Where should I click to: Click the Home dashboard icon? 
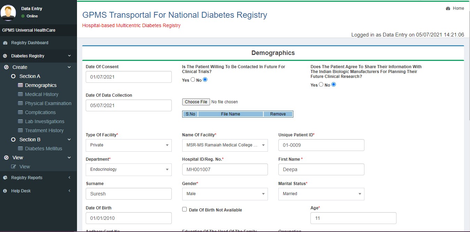click(448, 8)
